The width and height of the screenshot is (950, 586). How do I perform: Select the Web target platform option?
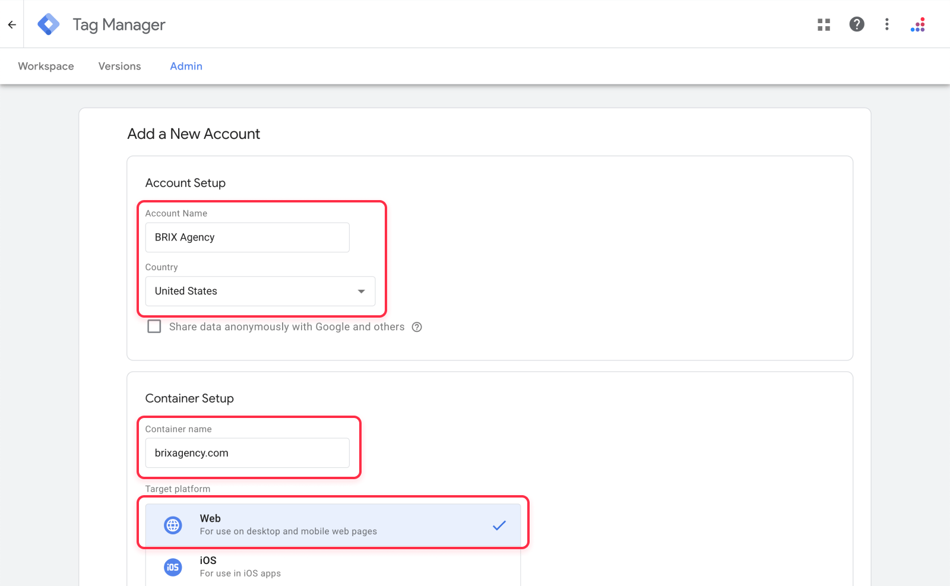(333, 525)
